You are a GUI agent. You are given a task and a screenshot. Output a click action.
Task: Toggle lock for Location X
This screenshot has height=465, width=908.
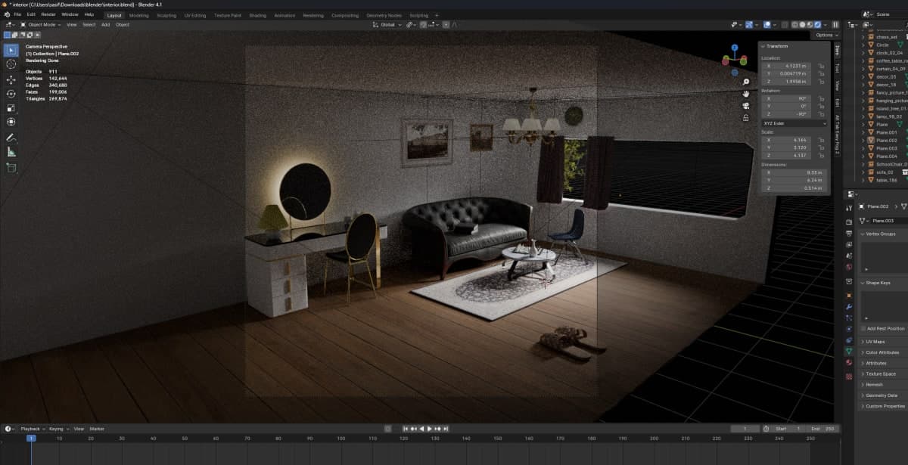tap(821, 66)
